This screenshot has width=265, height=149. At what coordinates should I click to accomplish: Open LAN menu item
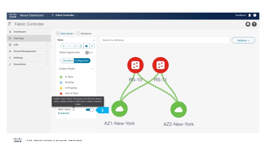point(29,45)
